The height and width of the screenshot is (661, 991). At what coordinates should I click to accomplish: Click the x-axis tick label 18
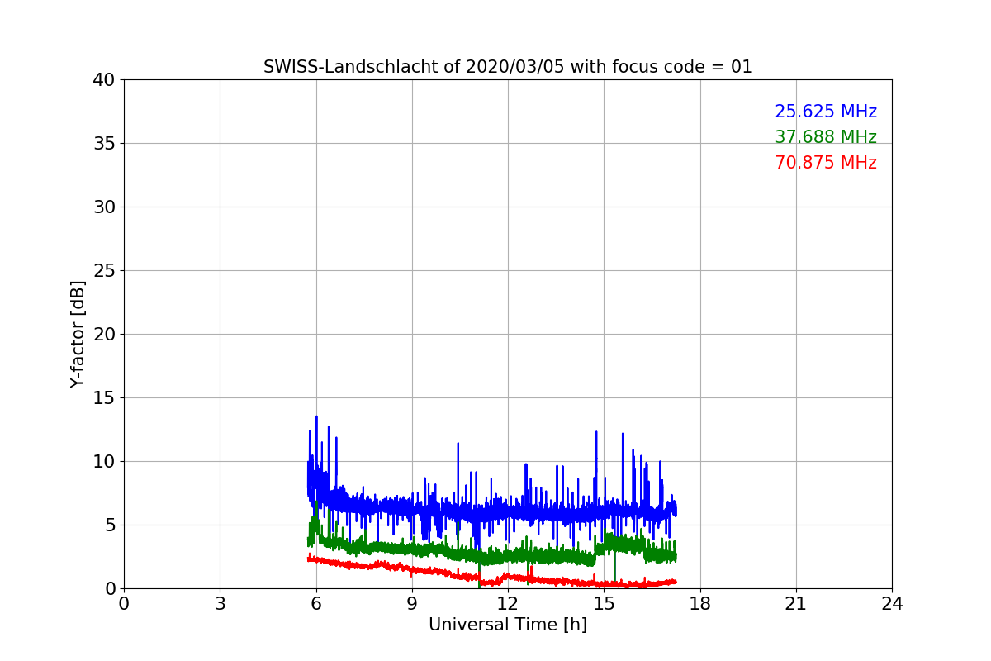tap(700, 604)
